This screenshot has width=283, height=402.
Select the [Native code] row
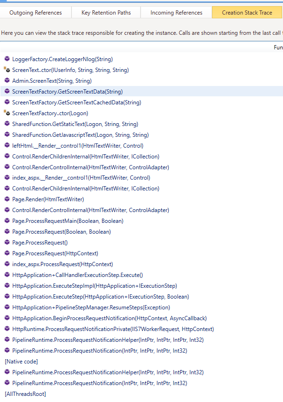tap(141, 362)
